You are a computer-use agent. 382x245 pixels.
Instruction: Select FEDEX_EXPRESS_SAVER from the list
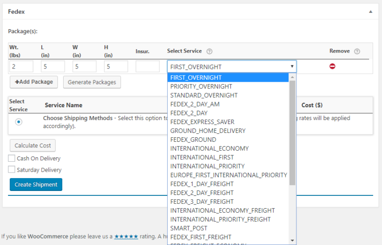[x=228, y=122]
